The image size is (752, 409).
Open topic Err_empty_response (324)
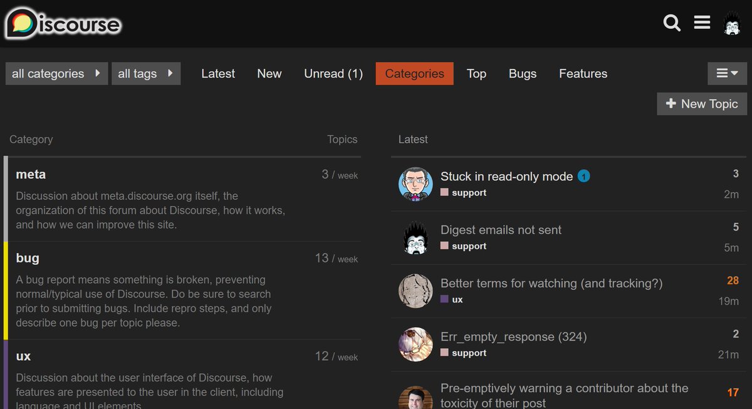click(x=513, y=337)
